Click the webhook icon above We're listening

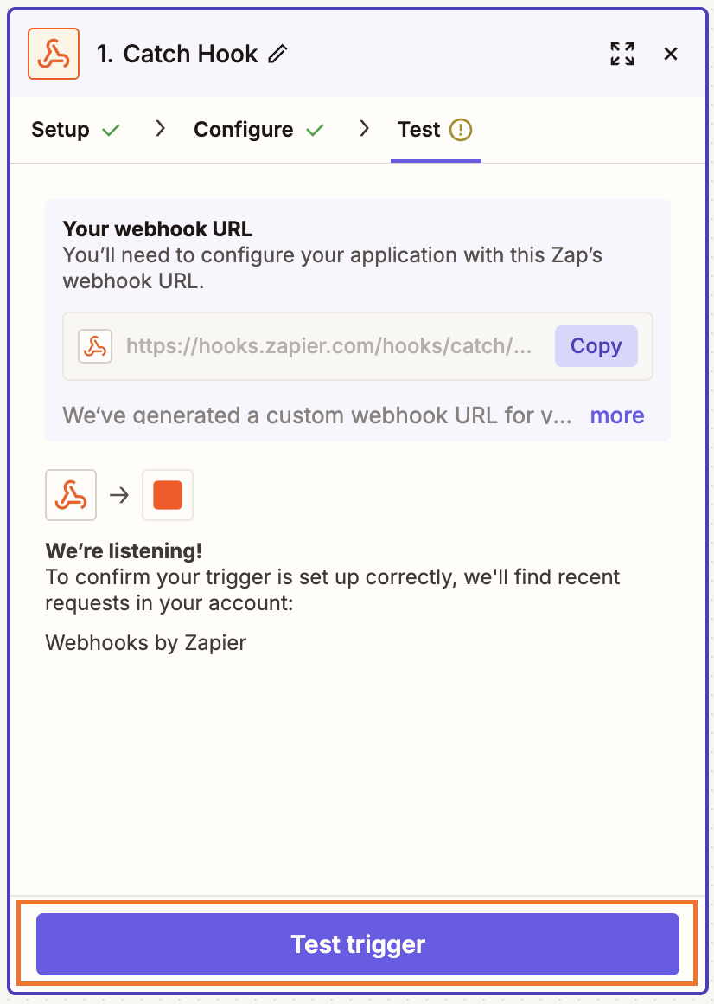click(x=71, y=495)
